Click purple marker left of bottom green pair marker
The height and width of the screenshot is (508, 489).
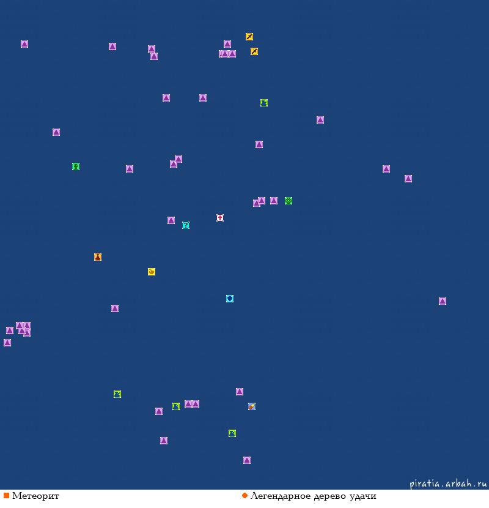pos(158,411)
